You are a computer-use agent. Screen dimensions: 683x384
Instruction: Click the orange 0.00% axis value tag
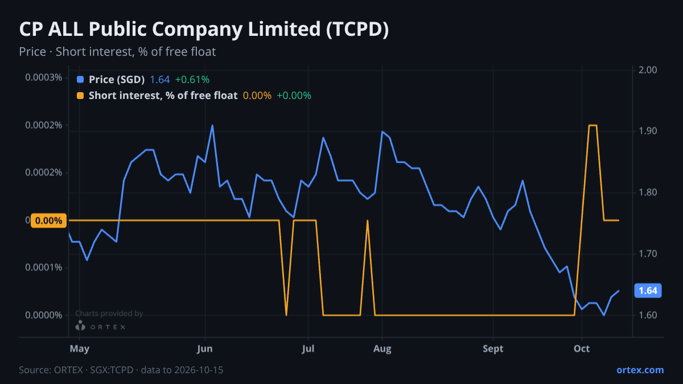(49, 221)
